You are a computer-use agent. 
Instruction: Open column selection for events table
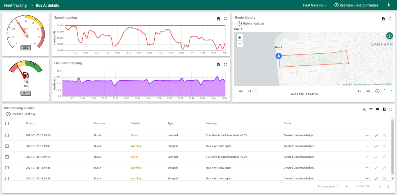tap(377, 109)
